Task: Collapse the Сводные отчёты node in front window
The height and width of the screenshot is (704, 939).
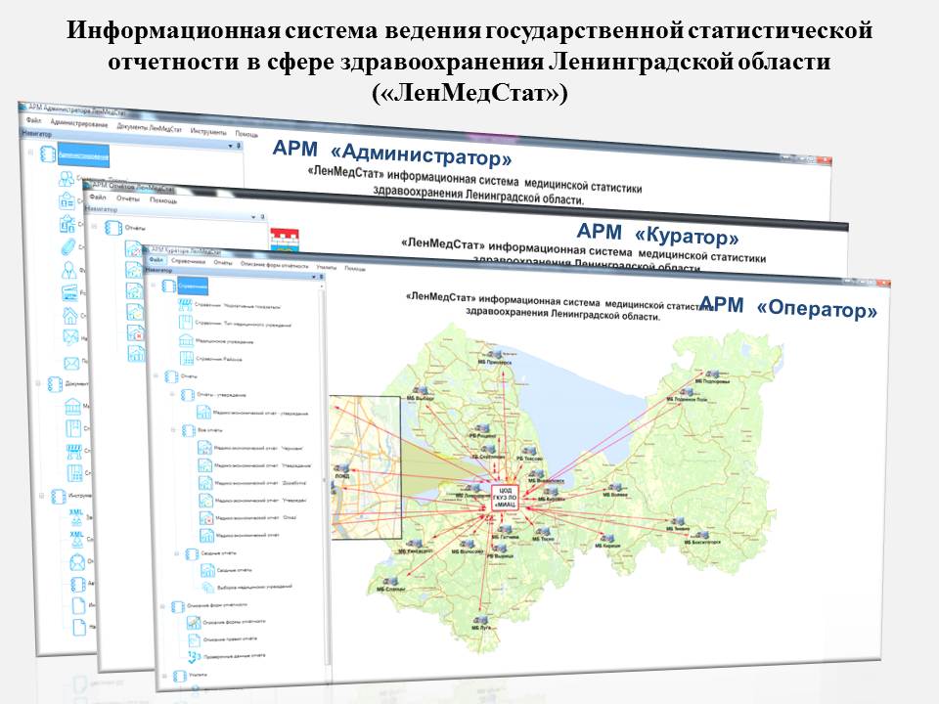Action: pos(177,553)
